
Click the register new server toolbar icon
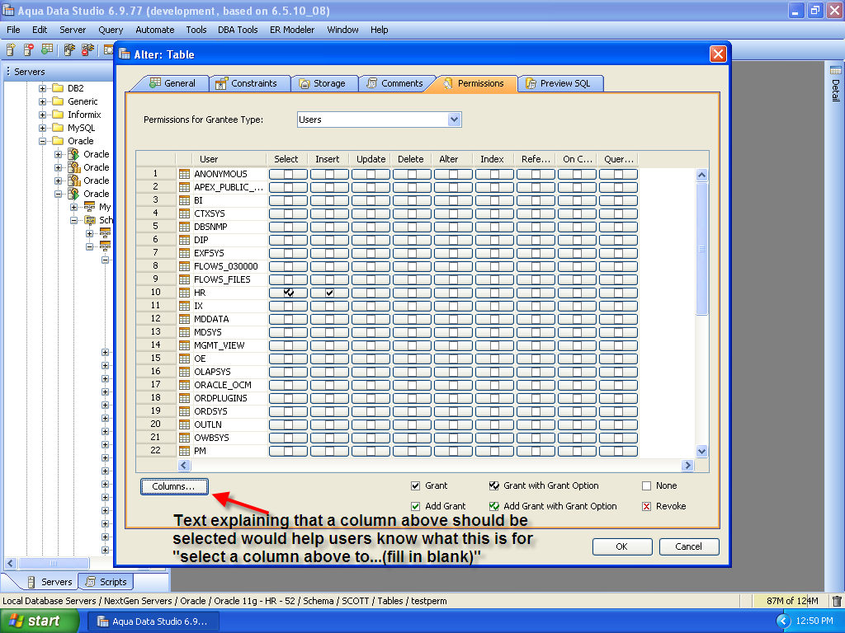point(11,50)
